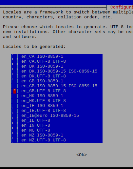Check the en_CA ISO-8859-1 checkbox
133x169 pixels.
pos(15,56)
